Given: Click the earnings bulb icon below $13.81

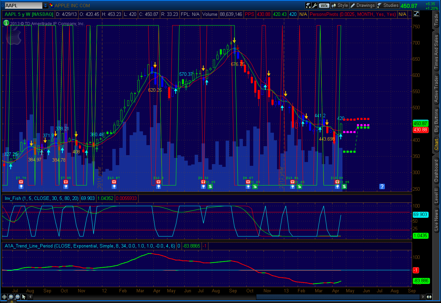Looking at the screenshot, I should [x=293, y=186].
